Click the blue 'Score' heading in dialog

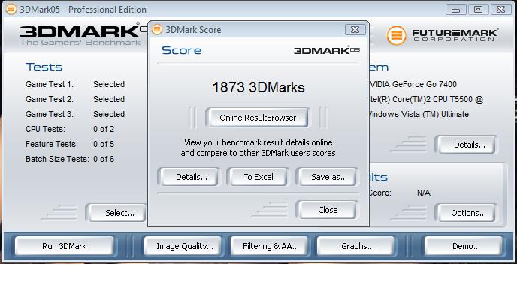pyautogui.click(x=182, y=50)
